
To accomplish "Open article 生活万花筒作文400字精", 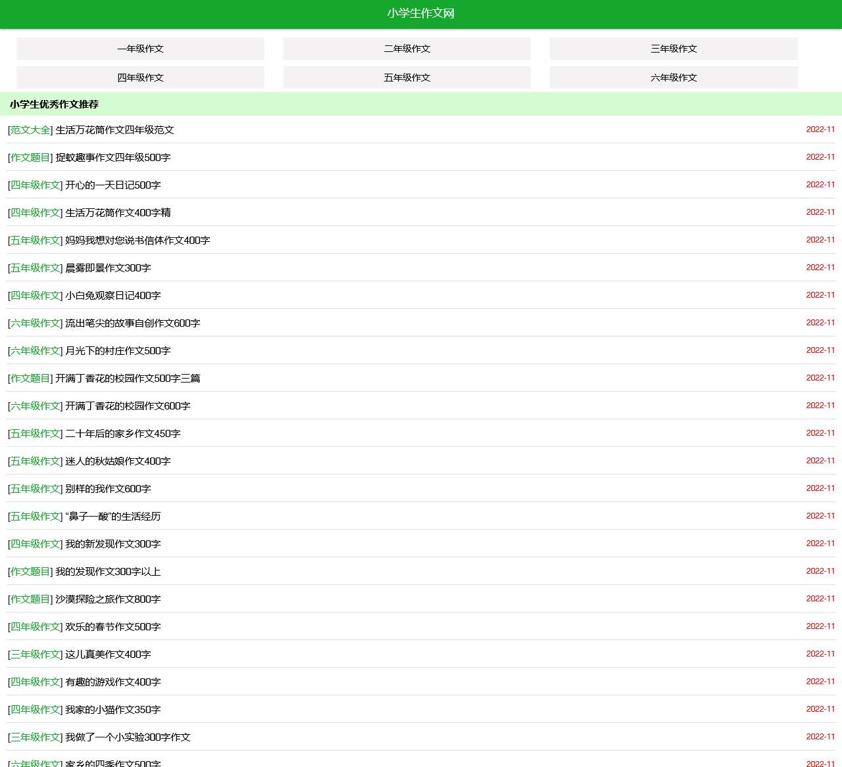I will click(118, 213).
